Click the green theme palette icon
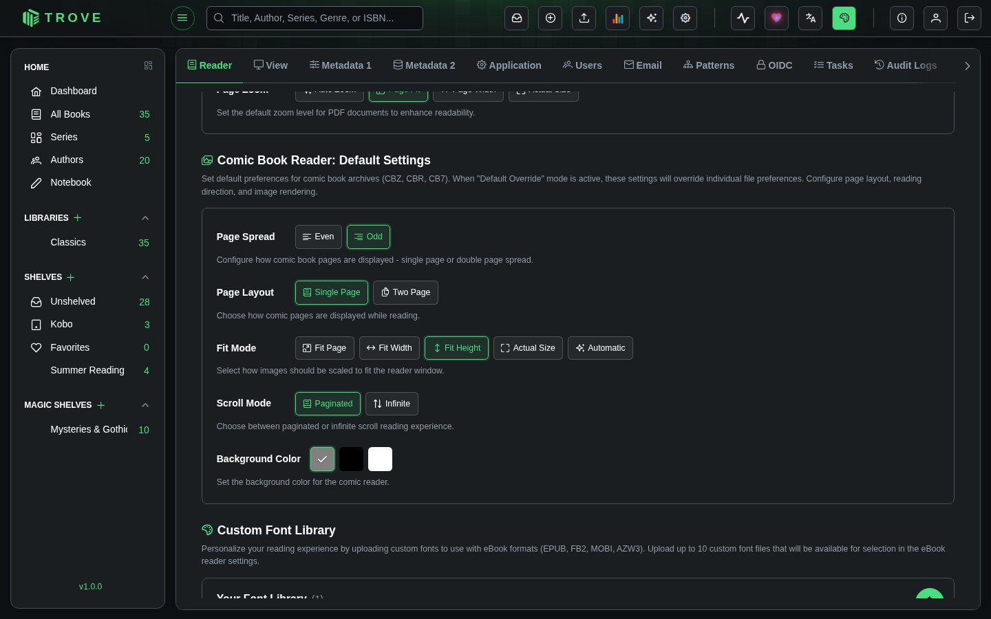 (844, 18)
